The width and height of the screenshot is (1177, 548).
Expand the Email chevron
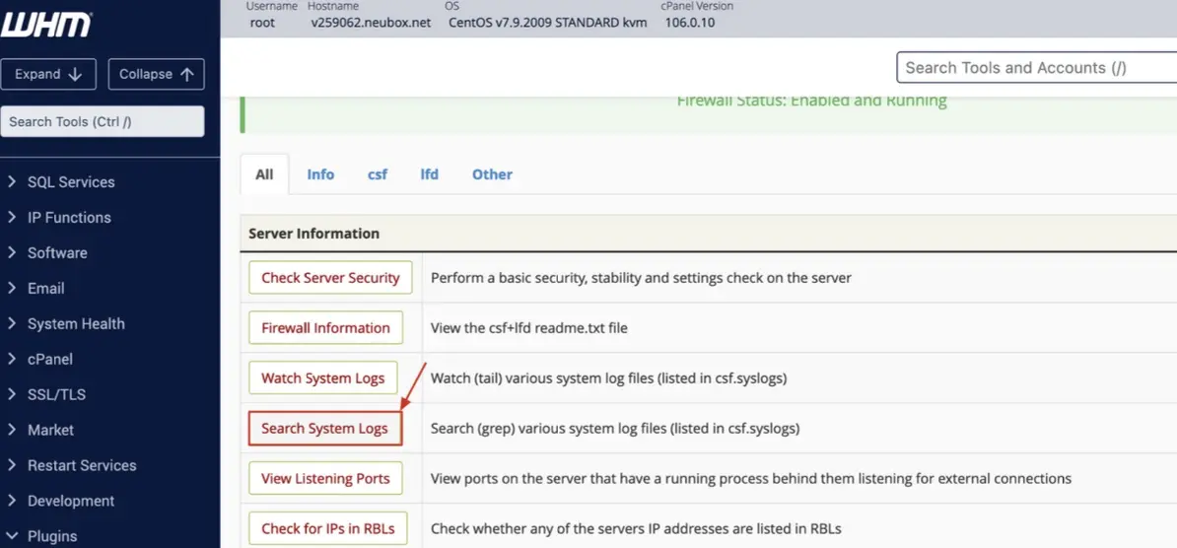point(11,288)
